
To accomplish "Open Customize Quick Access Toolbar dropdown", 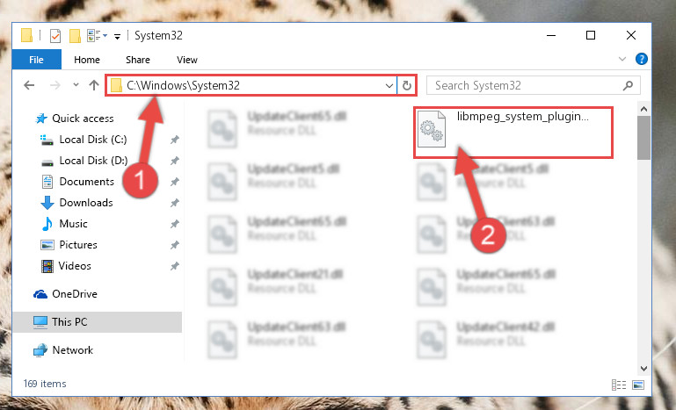I will point(117,37).
